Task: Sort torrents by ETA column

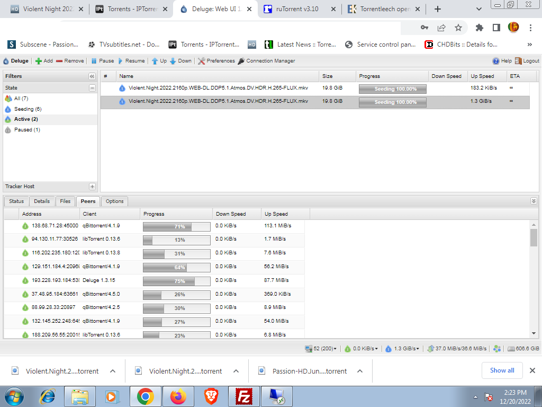Action: [x=521, y=76]
